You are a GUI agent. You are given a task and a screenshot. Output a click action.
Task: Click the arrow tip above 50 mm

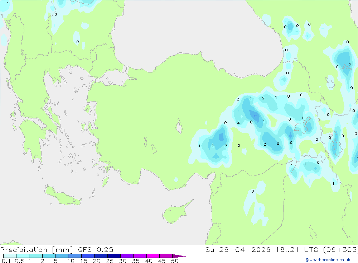pos(179,256)
